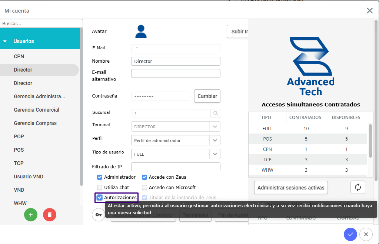Click the Cambiar password button
Viewport: 379px width, 244px height.
(207, 96)
